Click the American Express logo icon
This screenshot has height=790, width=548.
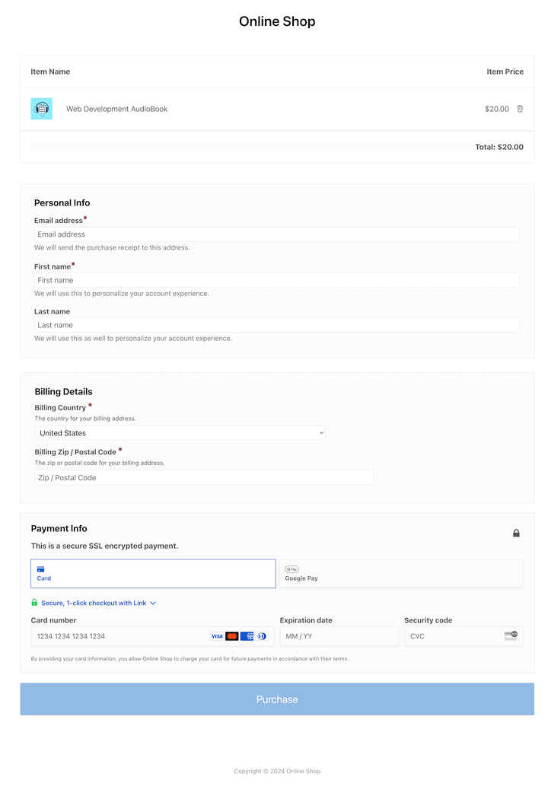click(x=247, y=636)
